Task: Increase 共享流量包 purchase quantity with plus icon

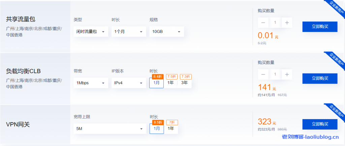Action: (x=287, y=22)
